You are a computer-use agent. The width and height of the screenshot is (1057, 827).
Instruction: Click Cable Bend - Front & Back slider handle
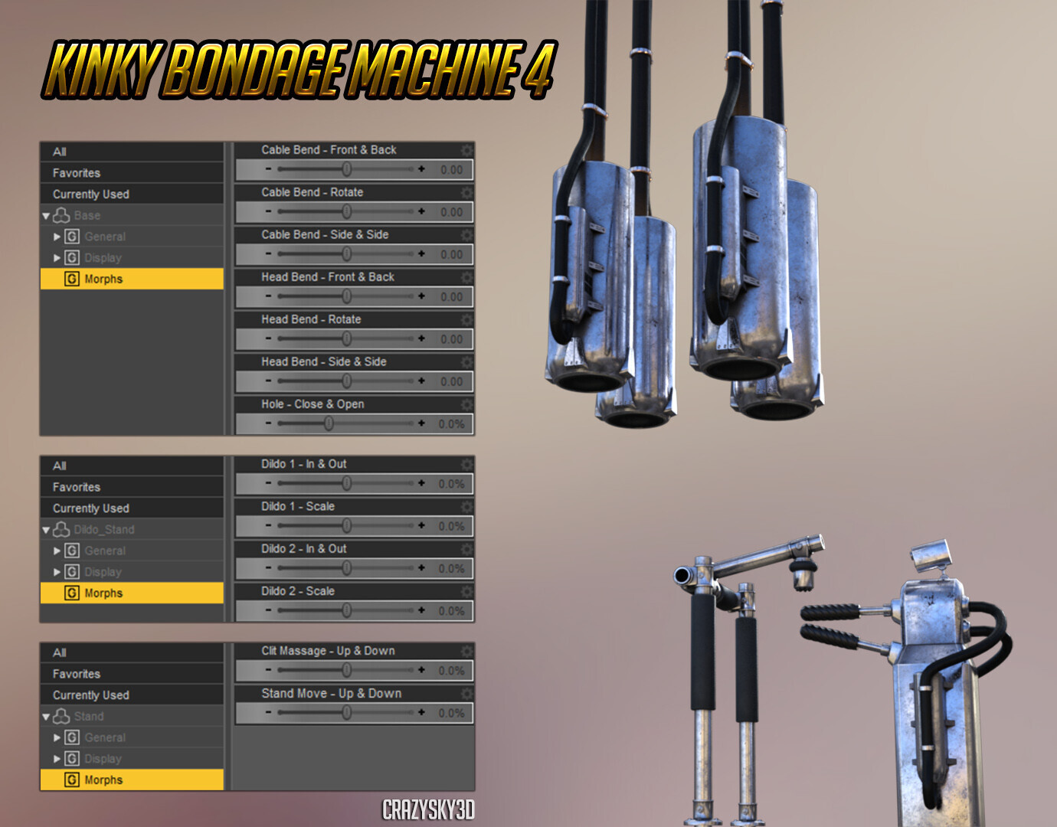347,169
